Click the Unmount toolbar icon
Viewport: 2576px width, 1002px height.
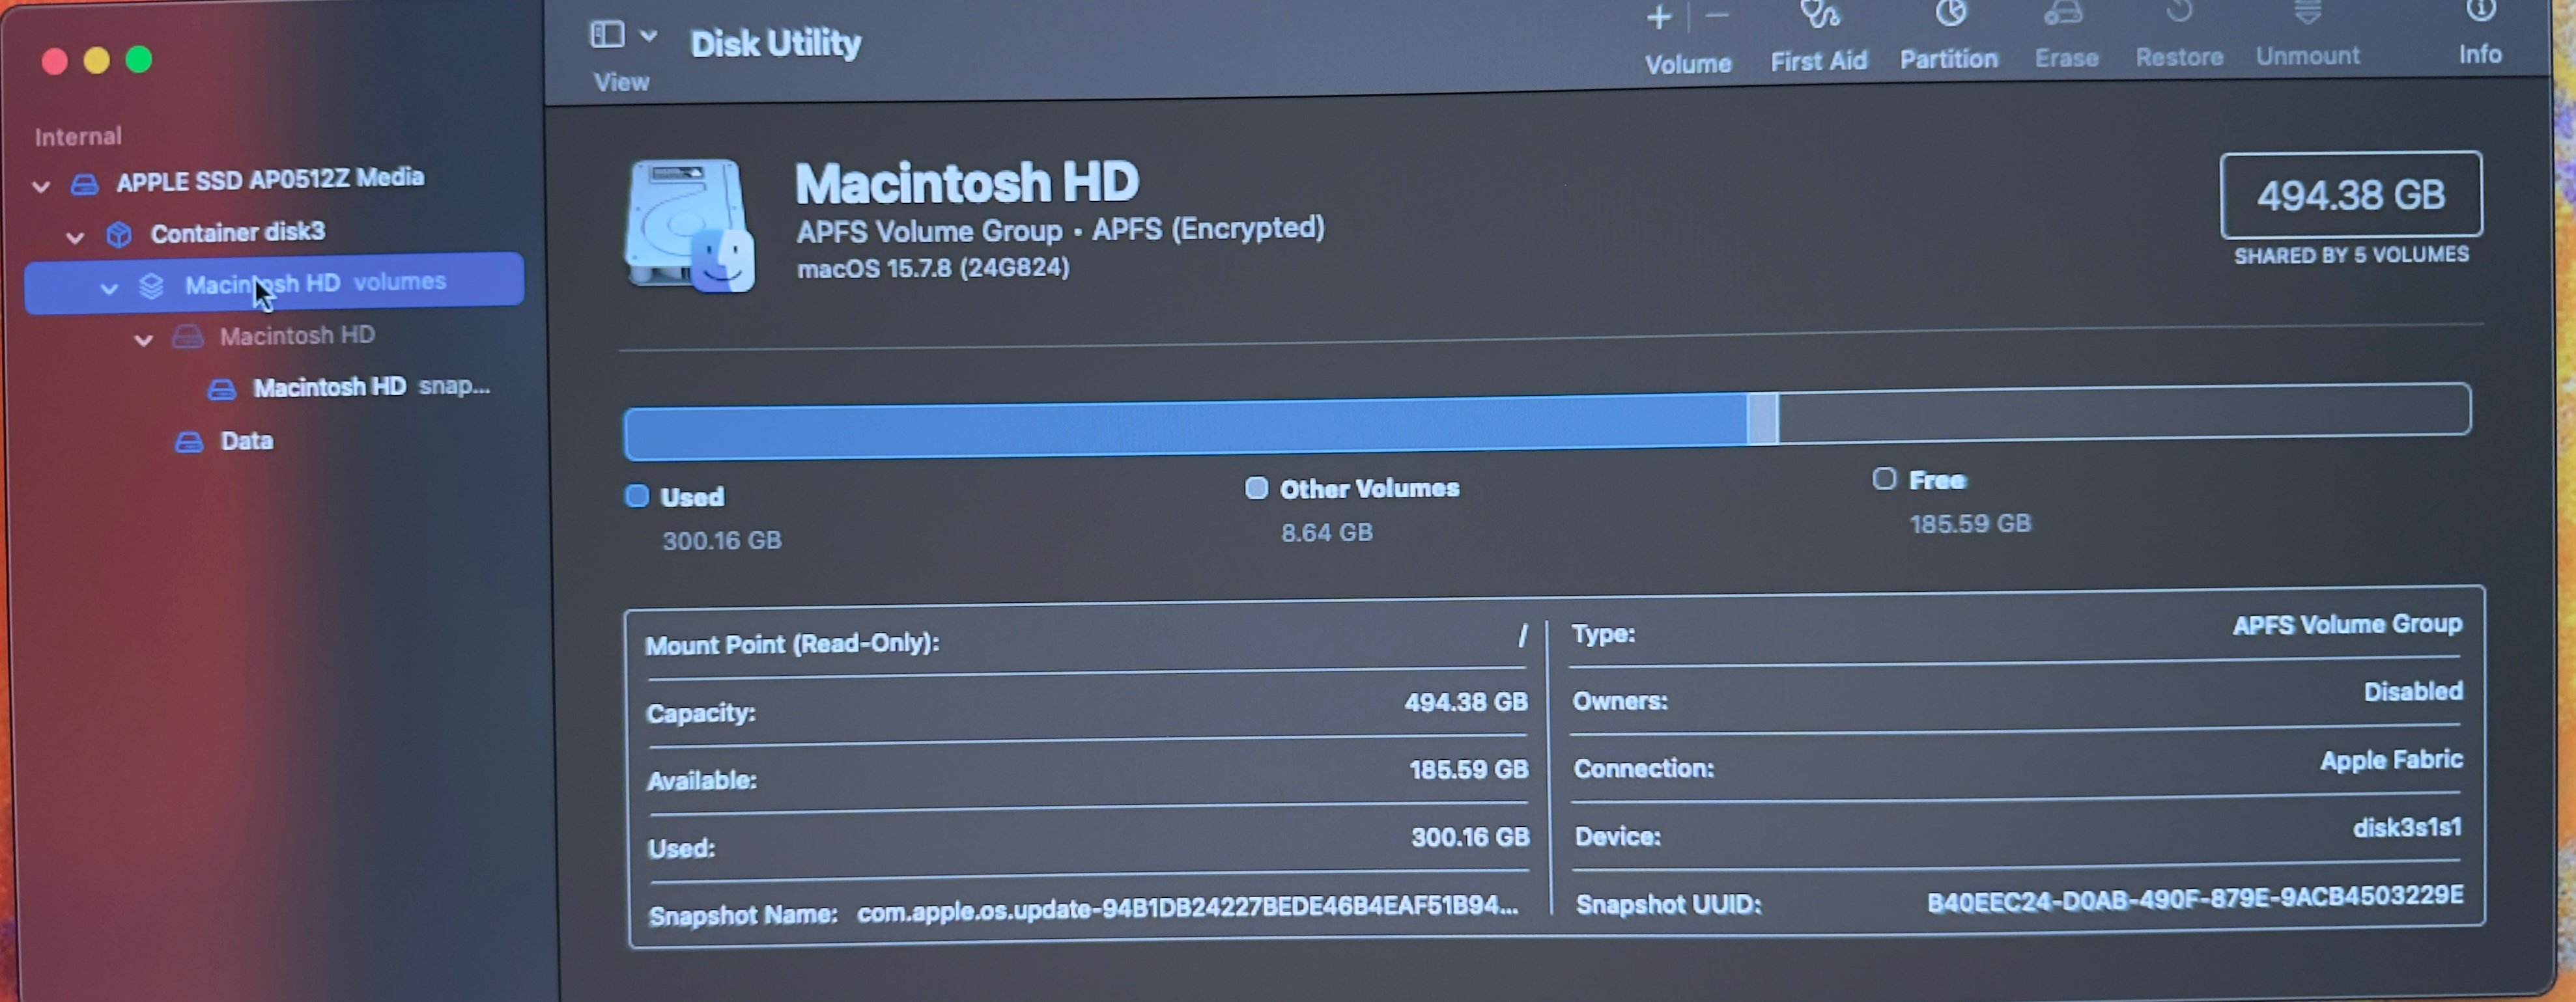tap(2308, 12)
